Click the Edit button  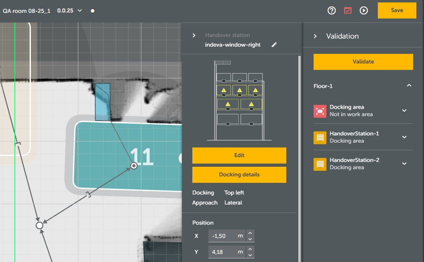click(239, 156)
